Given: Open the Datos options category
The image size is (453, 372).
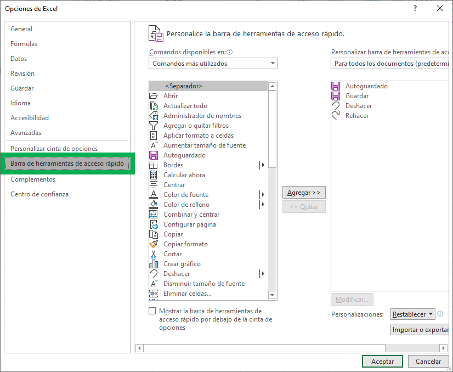Looking at the screenshot, I should [67, 58].
